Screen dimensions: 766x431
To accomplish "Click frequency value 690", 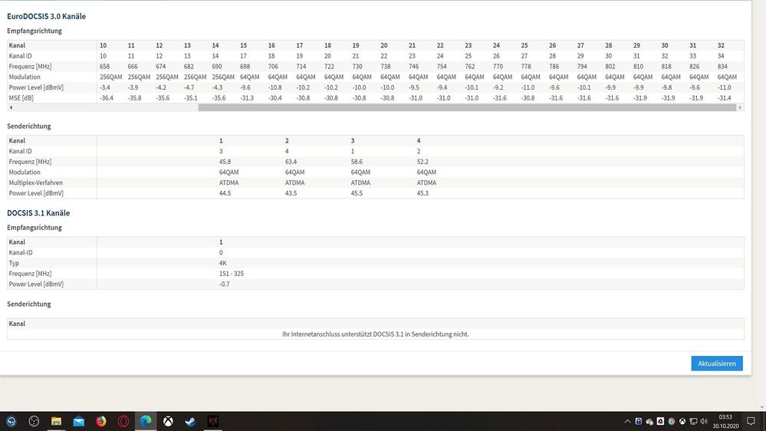I will tap(217, 67).
